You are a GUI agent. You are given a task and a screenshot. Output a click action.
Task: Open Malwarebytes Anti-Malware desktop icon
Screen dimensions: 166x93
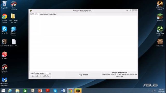click(4, 82)
